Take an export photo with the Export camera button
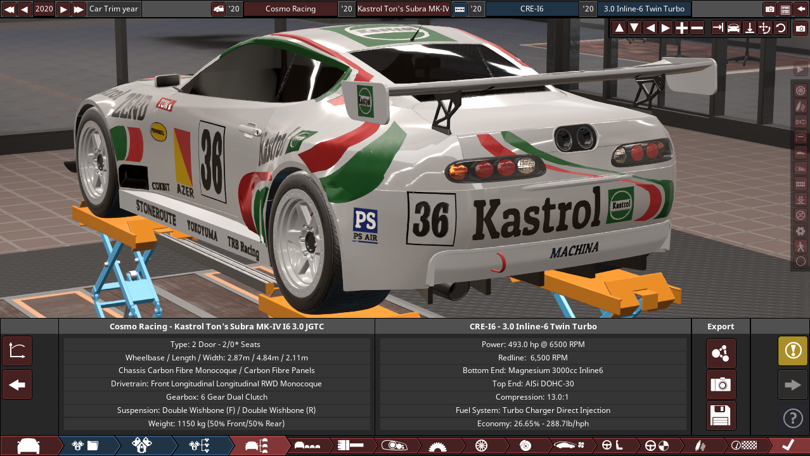Viewport: 810px width, 456px height. pyautogui.click(x=721, y=384)
